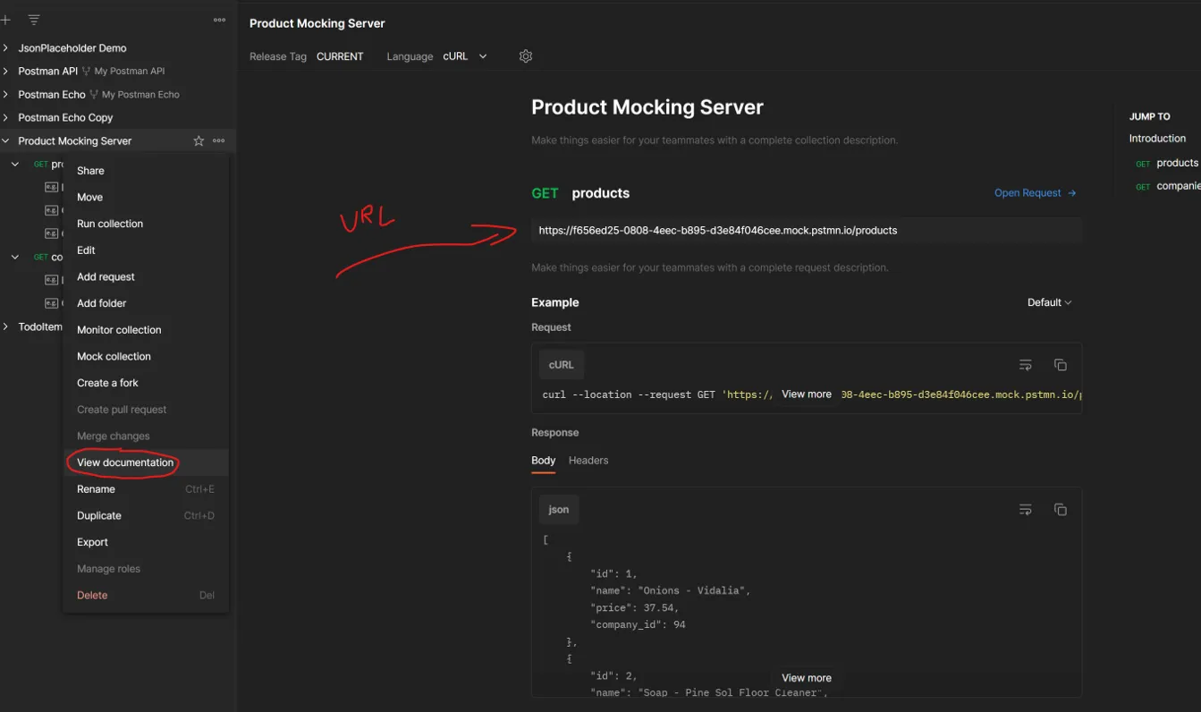Expand Postman Echo Copy collection
Screen dimensions: 1201x712
coord(5,117)
